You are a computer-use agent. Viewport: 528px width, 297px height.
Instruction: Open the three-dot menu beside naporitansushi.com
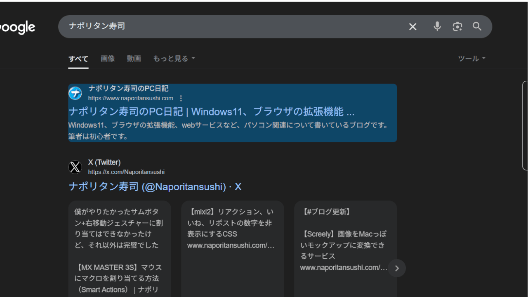click(181, 98)
